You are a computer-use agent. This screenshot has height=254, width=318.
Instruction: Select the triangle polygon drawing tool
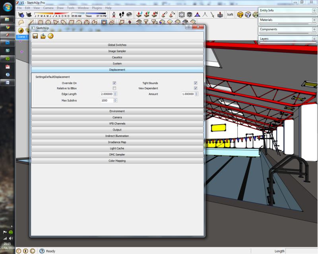tap(56, 22)
